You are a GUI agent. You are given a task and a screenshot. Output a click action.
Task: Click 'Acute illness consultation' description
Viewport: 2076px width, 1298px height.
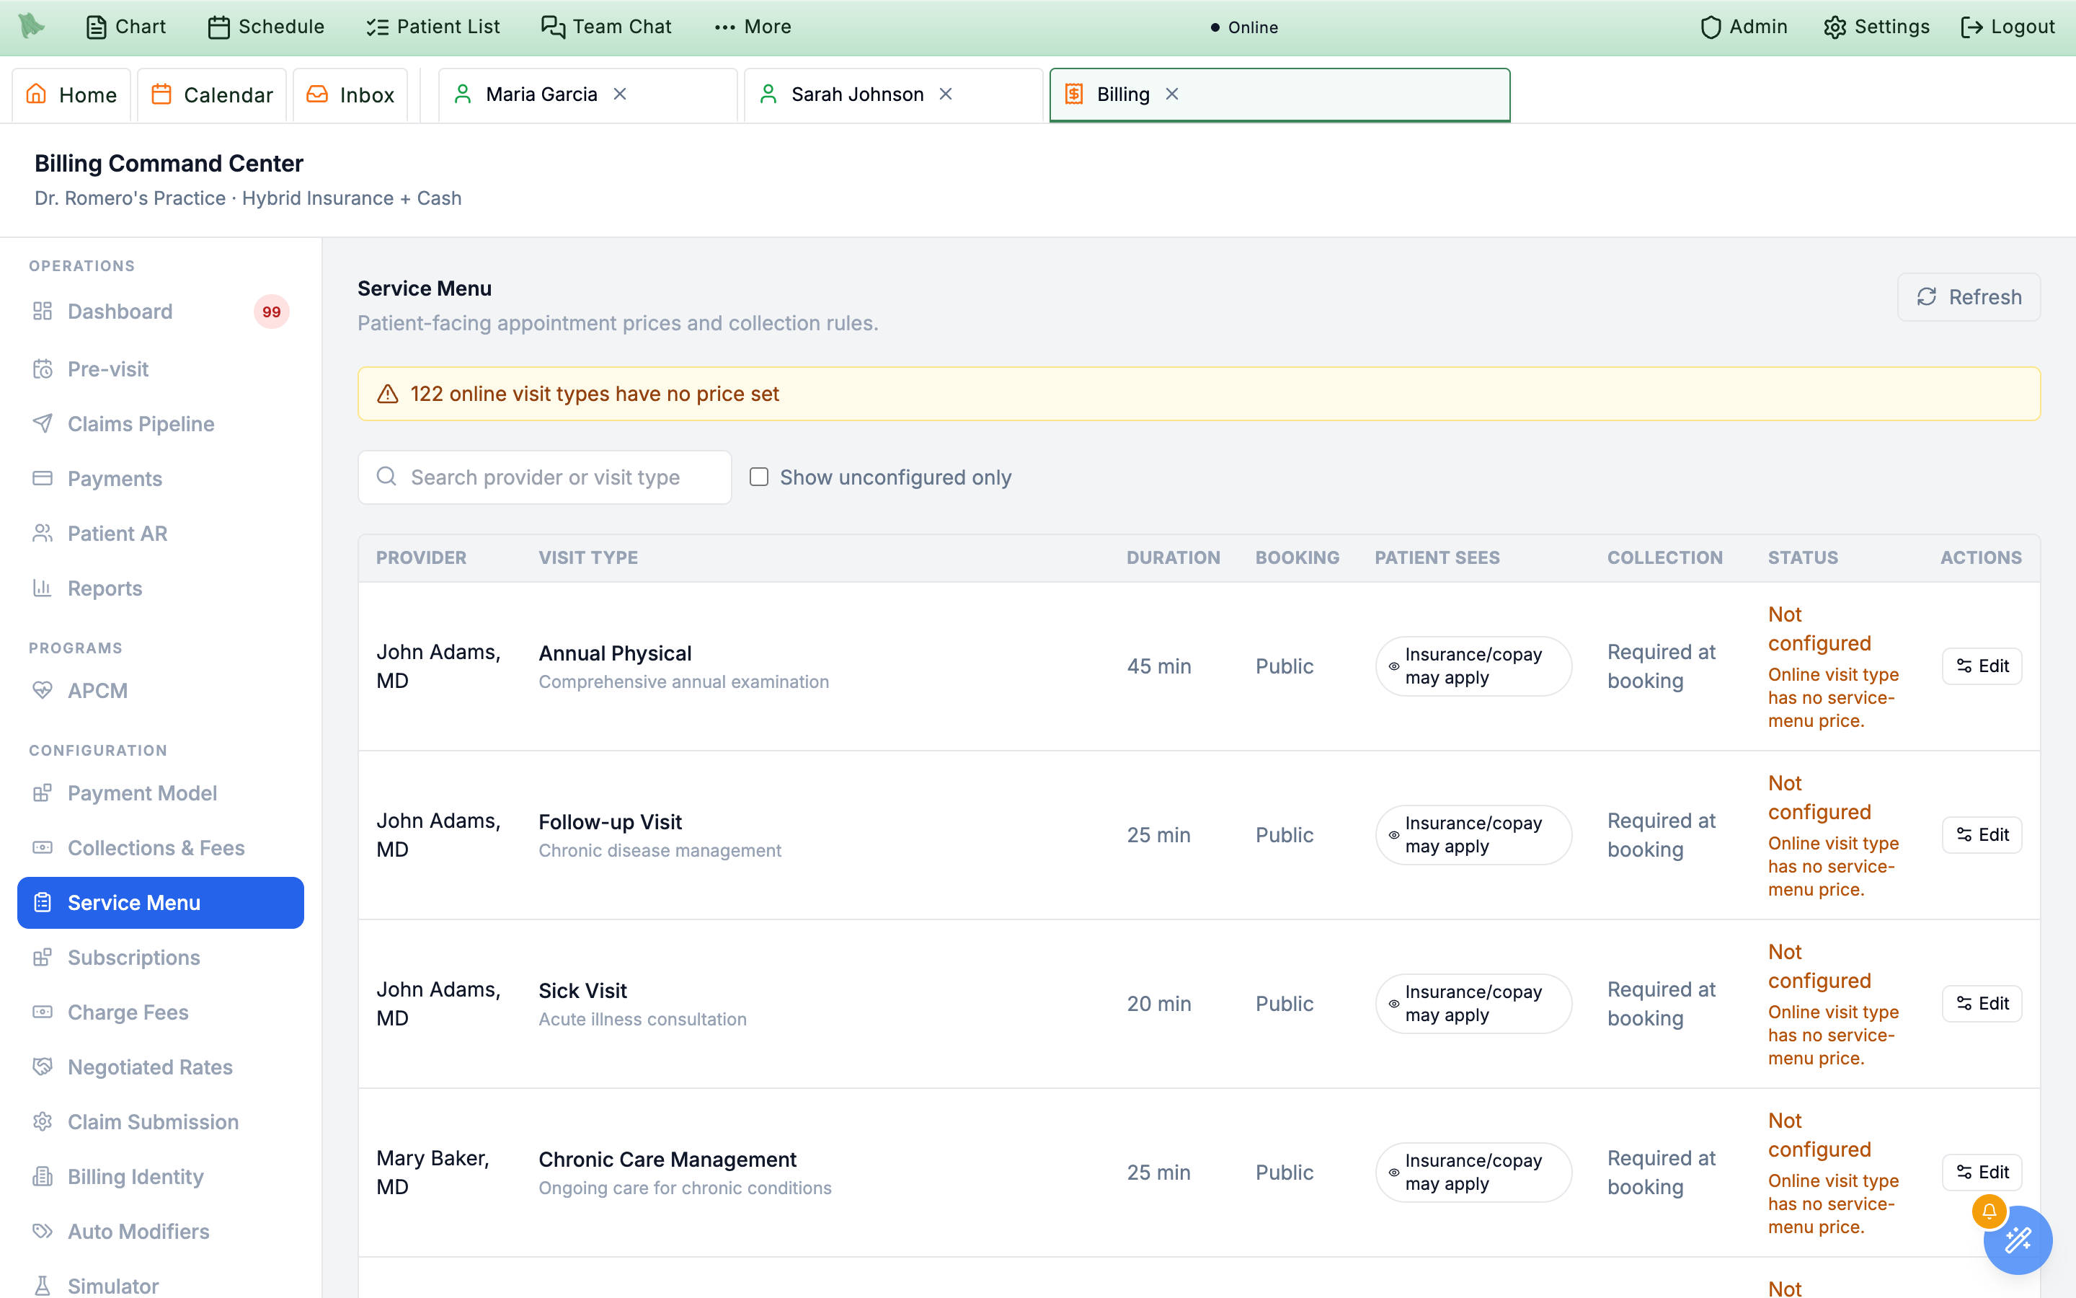[x=642, y=1020]
